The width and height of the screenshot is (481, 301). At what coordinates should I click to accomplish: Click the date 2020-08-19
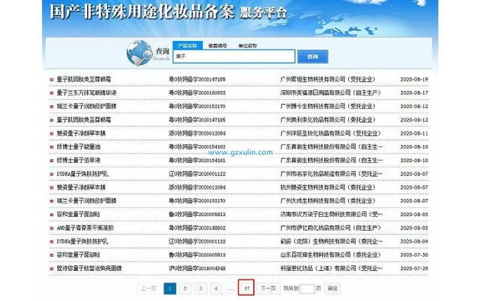pyautogui.click(x=414, y=79)
